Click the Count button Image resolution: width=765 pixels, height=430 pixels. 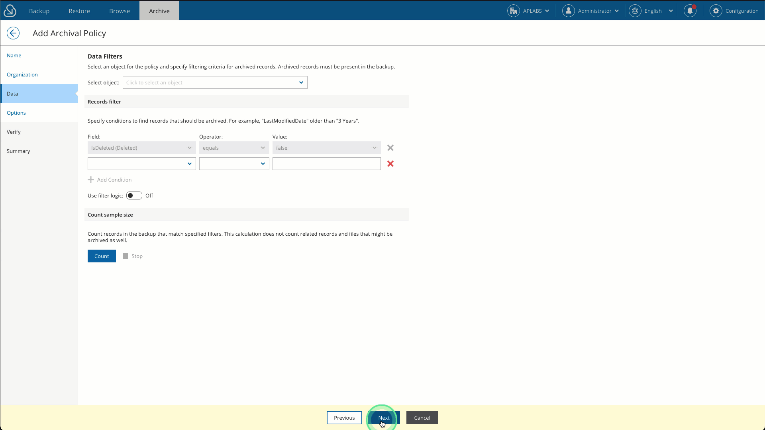(x=102, y=256)
